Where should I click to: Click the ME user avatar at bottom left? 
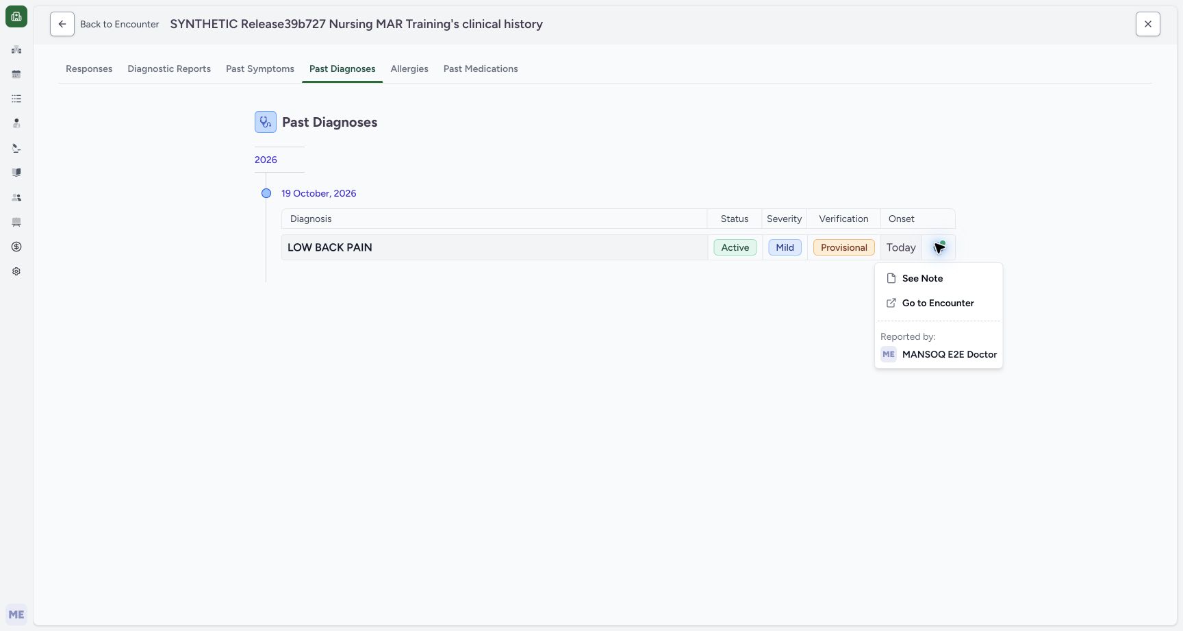(x=16, y=615)
